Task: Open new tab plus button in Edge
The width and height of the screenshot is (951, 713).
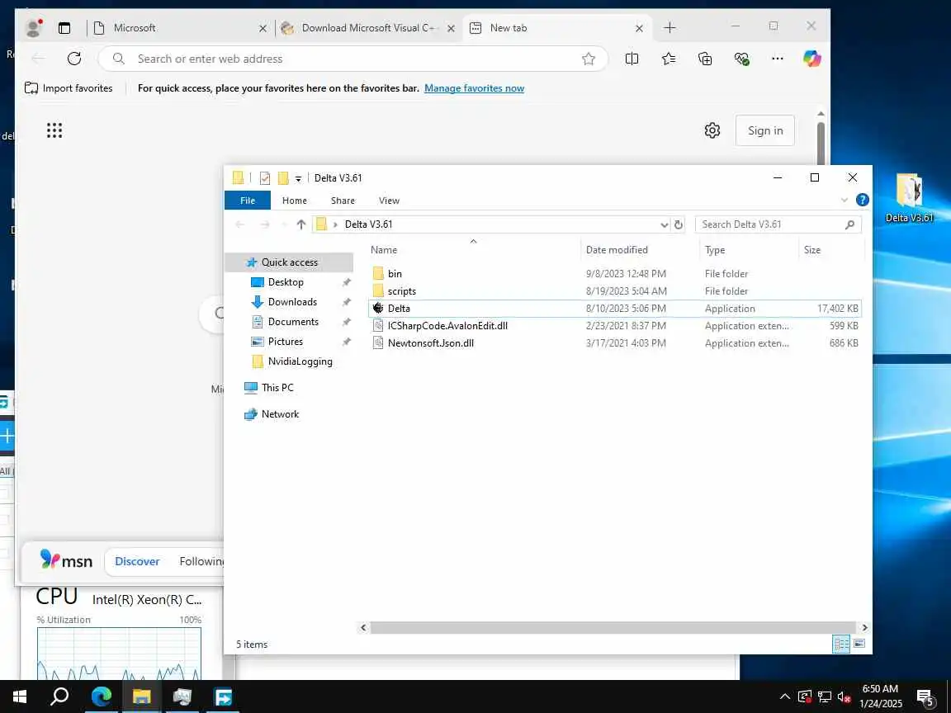Action: 669,28
